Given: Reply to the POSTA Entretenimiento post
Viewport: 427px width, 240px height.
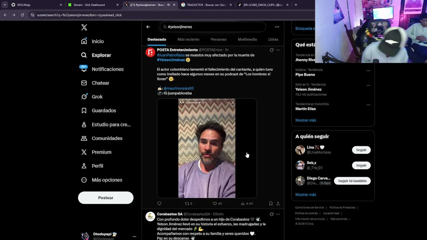Looking at the screenshot, I should point(159,203).
